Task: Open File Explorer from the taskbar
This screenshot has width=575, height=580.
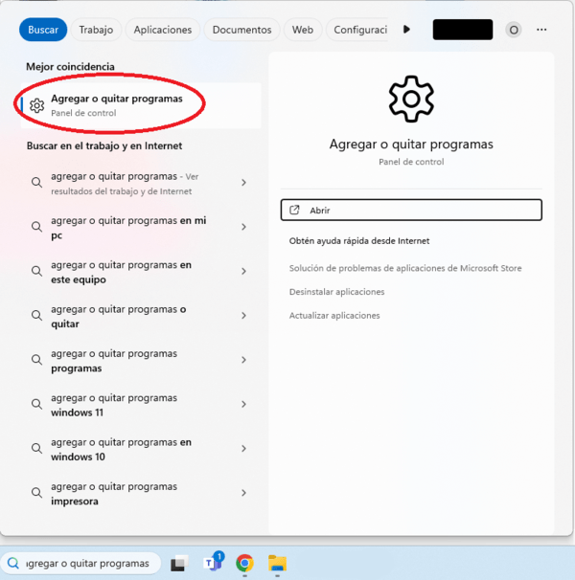Action: coord(278,563)
